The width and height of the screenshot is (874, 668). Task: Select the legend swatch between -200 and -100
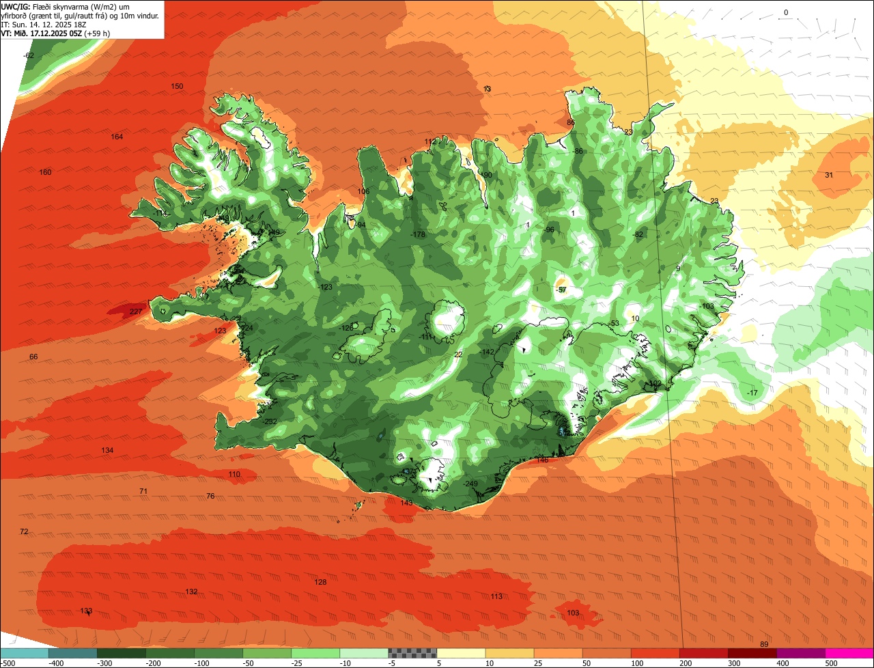tap(170, 653)
